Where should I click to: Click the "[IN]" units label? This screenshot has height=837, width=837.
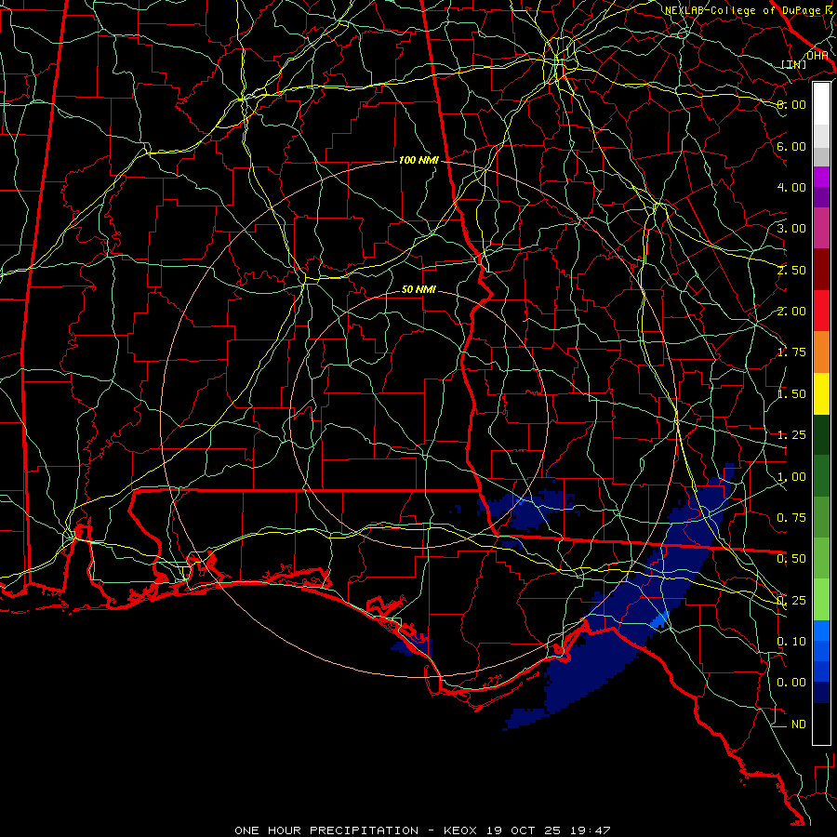(x=794, y=64)
